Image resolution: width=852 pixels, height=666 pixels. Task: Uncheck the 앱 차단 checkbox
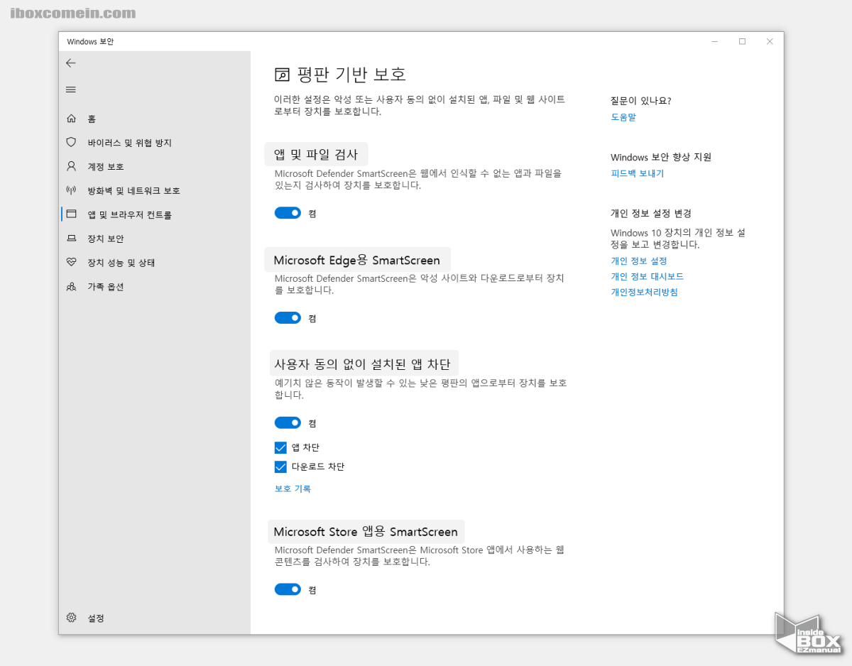pyautogui.click(x=280, y=447)
